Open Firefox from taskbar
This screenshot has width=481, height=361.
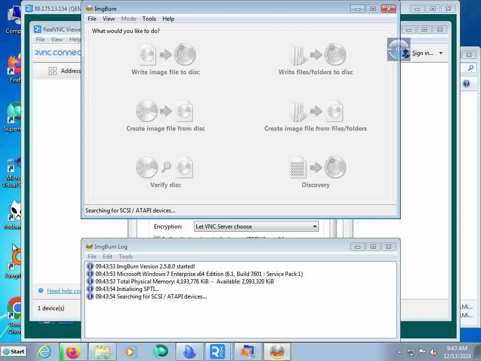(x=73, y=352)
